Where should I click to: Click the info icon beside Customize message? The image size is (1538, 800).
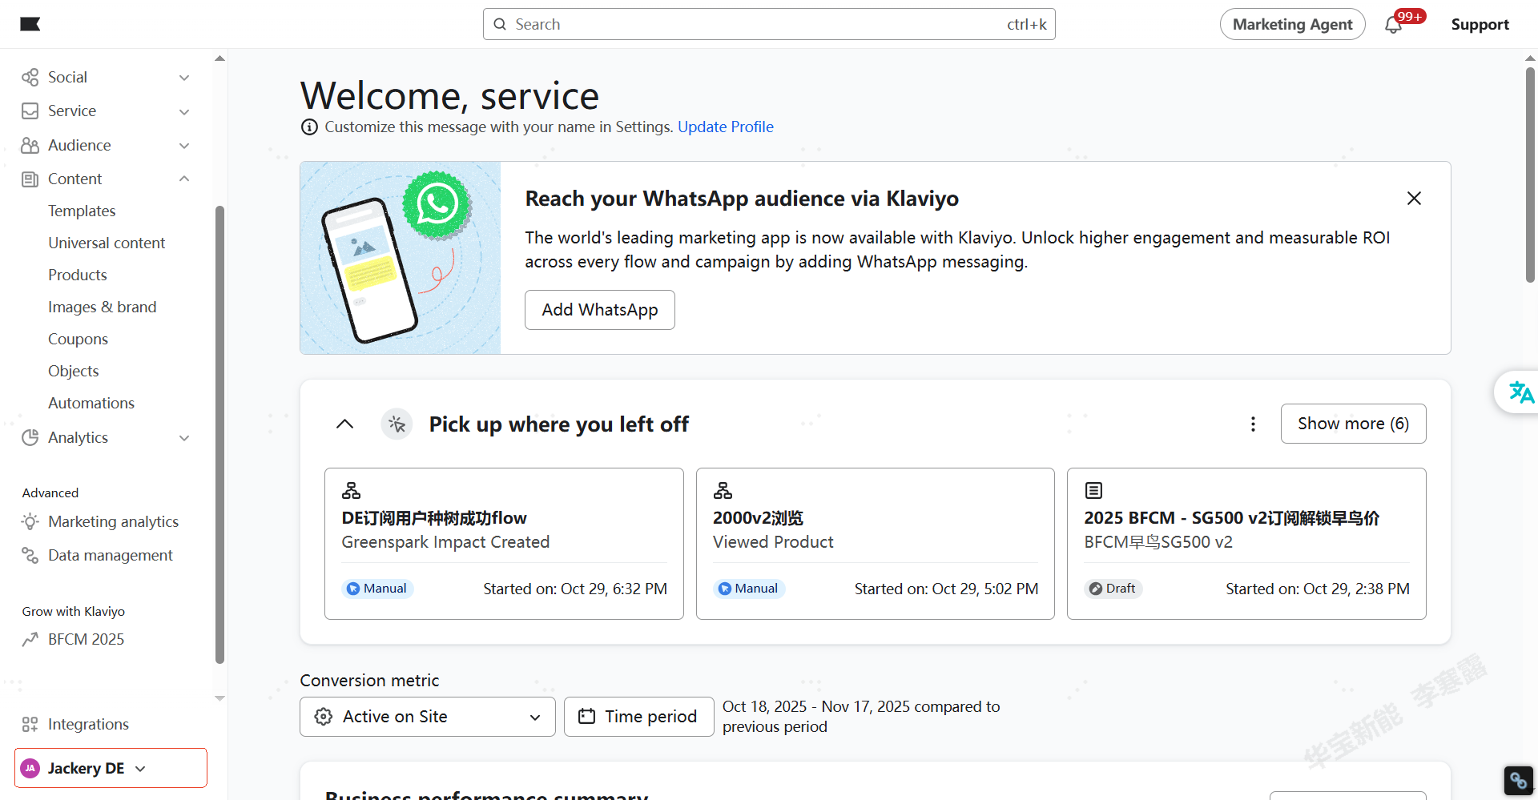point(309,127)
